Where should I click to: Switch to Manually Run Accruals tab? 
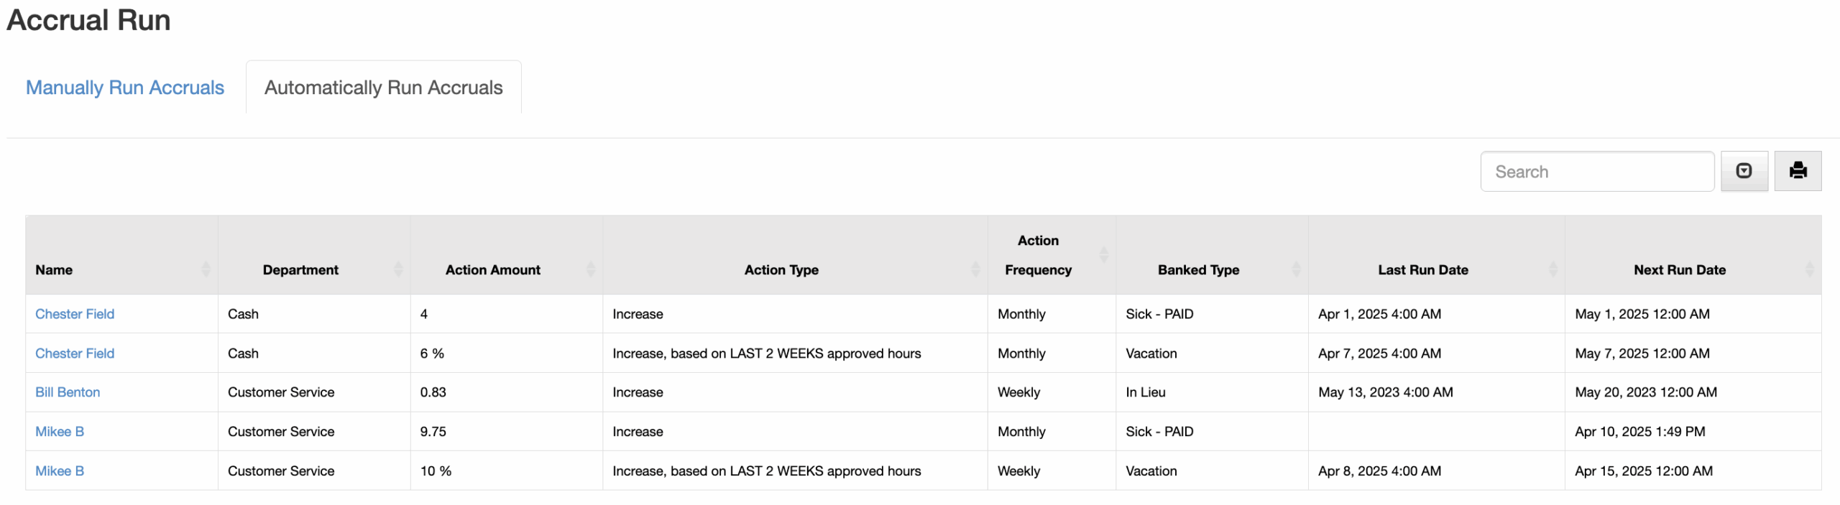coord(125,88)
